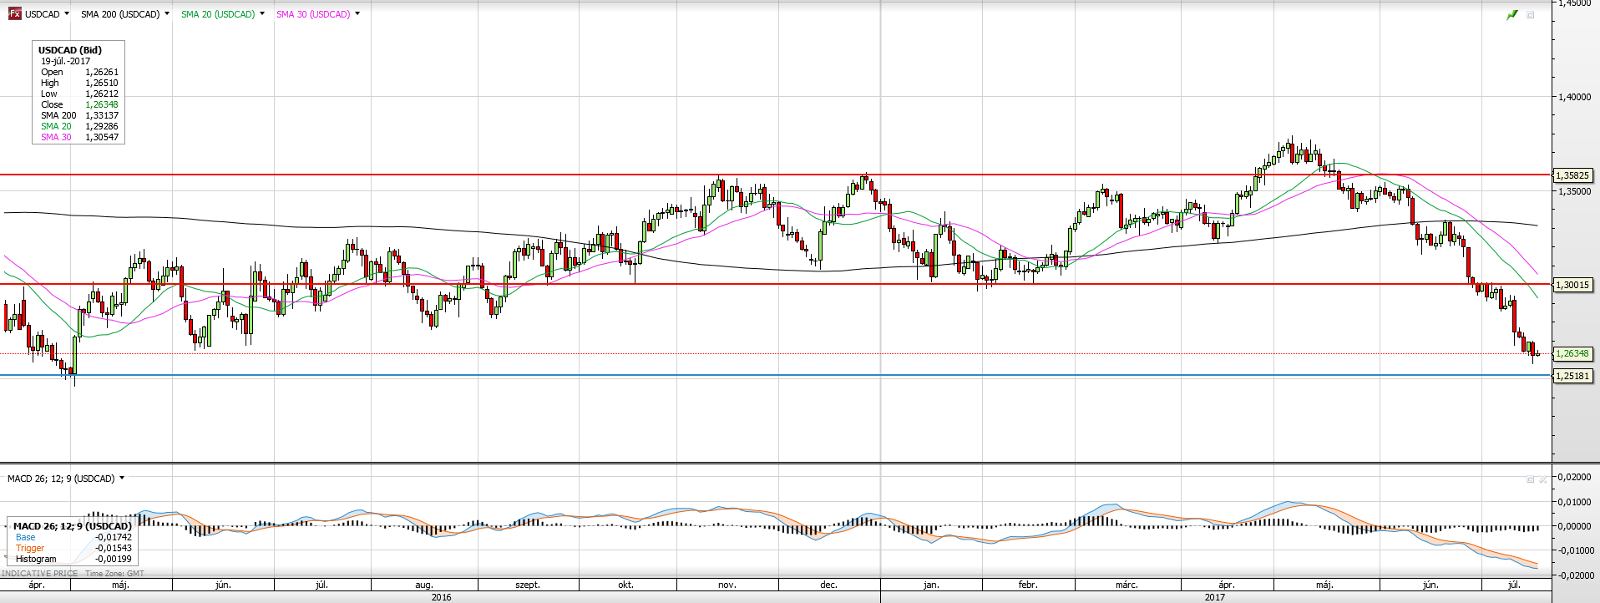Click the SMA 200 value 1,33137
This screenshot has width=1600, height=603.
(x=102, y=115)
